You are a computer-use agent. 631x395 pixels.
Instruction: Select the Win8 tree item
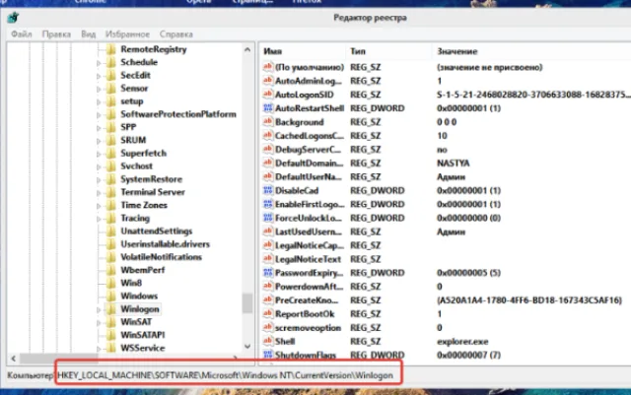(x=131, y=283)
